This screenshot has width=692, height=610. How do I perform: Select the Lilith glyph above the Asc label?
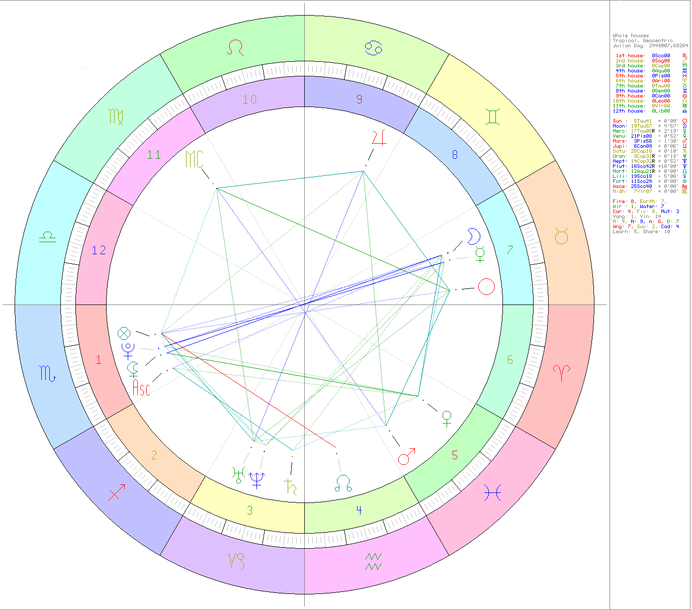133,369
